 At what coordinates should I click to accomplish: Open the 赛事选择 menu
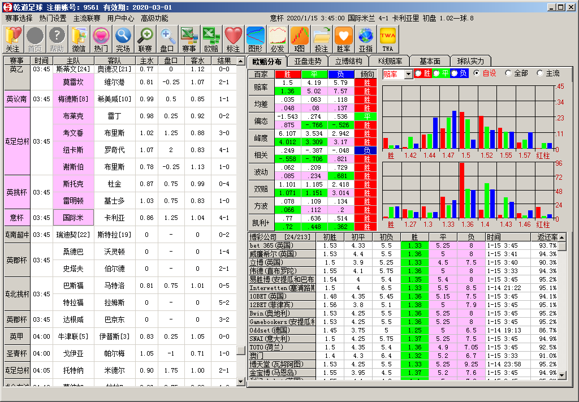[19, 18]
